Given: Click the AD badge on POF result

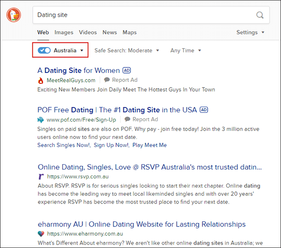Looking at the screenshot, I should [x=203, y=109].
